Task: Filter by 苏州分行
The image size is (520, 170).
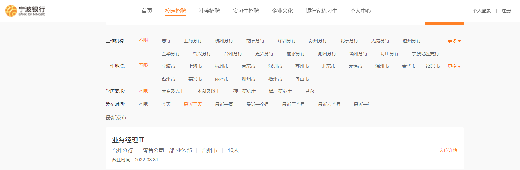Action: (x=318, y=41)
